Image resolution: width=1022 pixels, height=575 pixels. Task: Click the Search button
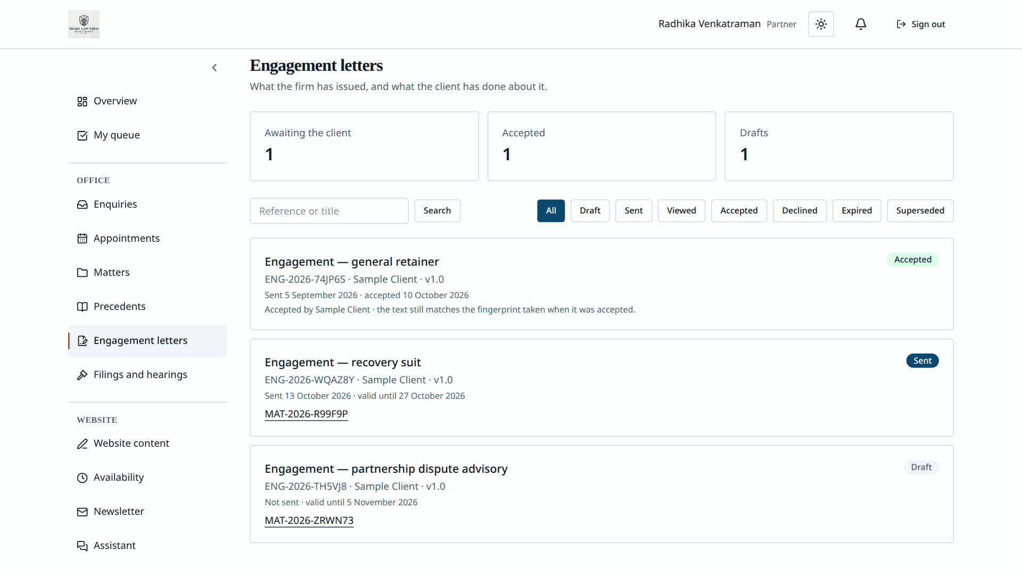point(437,211)
